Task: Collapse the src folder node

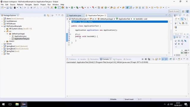Action: pyautogui.click(x=5, y=31)
